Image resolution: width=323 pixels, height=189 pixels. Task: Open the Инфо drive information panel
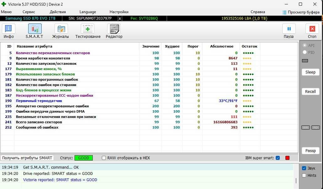point(8,29)
